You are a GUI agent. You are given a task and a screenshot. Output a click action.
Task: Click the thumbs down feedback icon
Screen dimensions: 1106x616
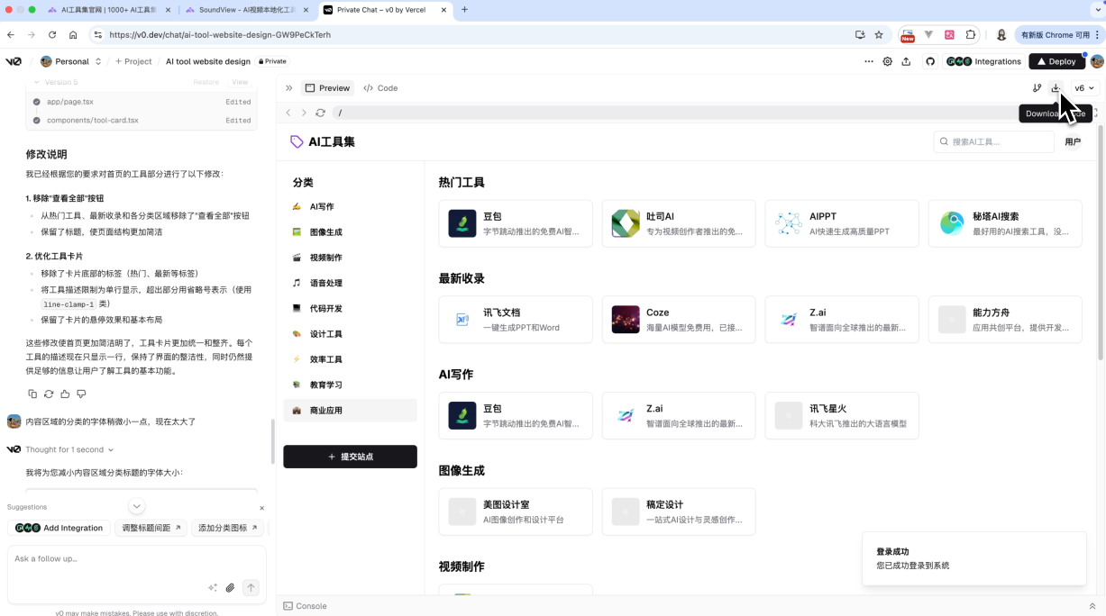(81, 394)
